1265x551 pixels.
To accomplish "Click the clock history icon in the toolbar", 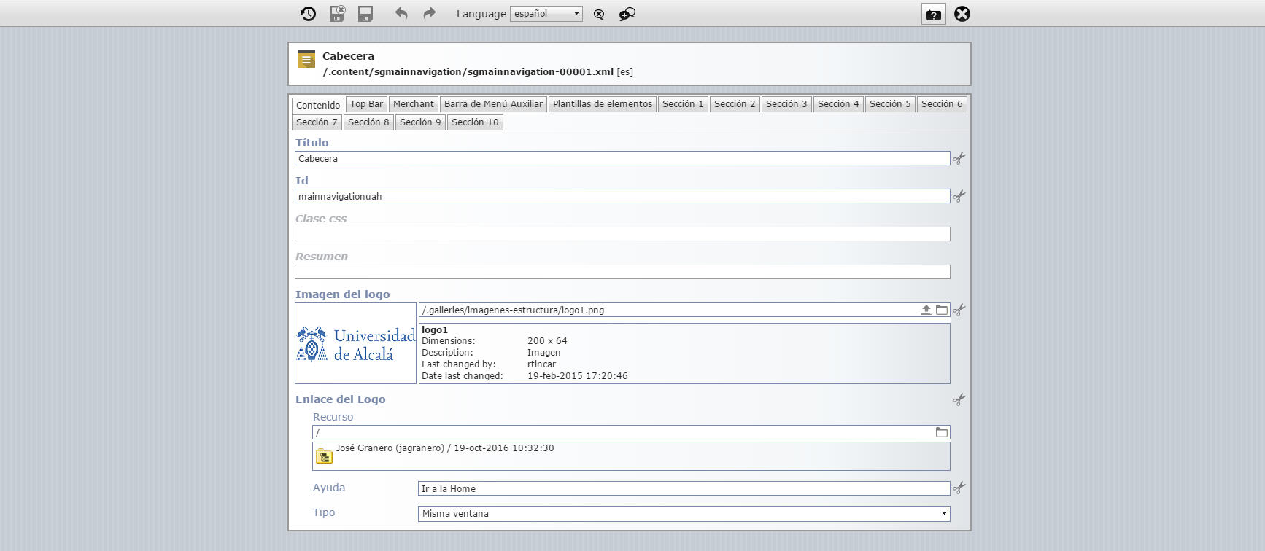I will coord(308,14).
